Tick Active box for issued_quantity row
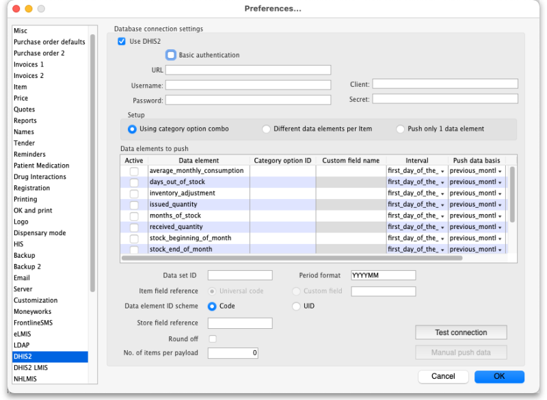The height and width of the screenshot is (400, 547). pos(134,204)
